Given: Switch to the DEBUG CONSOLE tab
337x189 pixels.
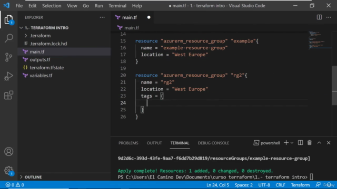Looking at the screenshot, I should (x=213, y=143).
